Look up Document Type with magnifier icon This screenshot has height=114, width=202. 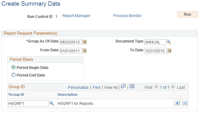coord(169,42)
